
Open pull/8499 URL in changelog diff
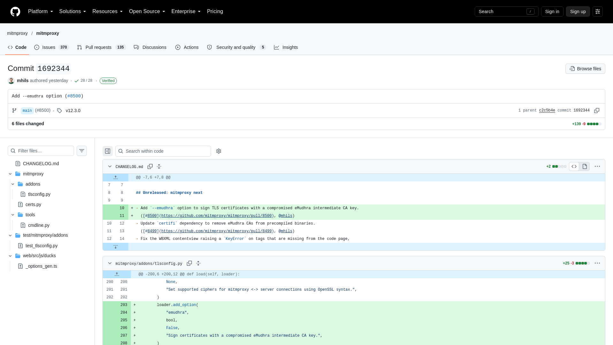point(216,231)
